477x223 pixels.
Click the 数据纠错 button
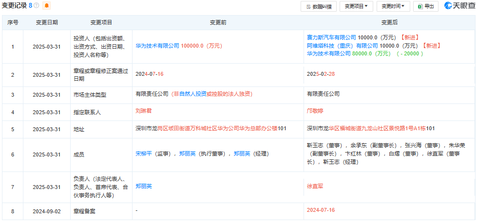319,6
